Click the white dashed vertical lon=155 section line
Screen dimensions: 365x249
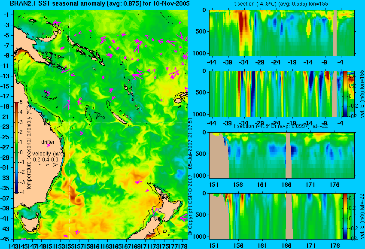pyautogui.click(x=70, y=124)
